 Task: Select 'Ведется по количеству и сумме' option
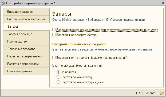point(58,82)
